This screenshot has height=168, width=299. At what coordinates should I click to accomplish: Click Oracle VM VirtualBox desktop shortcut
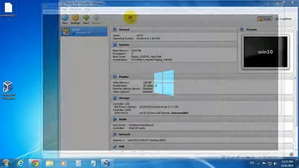click(8, 90)
